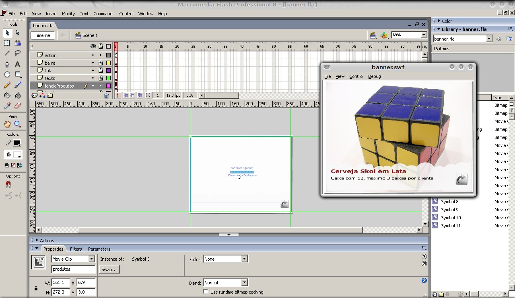The height and width of the screenshot is (298, 515).
Task: Insert a new layer in the timeline
Action: [x=35, y=96]
